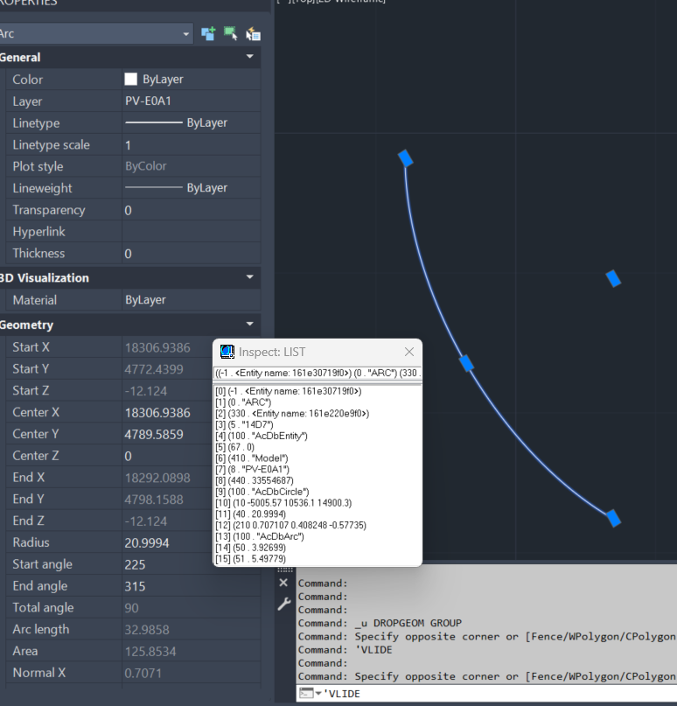Click the Toggle PICKADD variable icon

coord(208,33)
